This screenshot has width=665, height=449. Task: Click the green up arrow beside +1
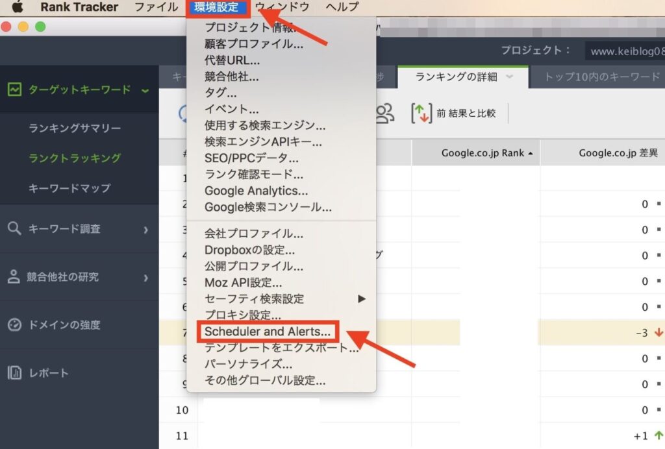click(659, 435)
